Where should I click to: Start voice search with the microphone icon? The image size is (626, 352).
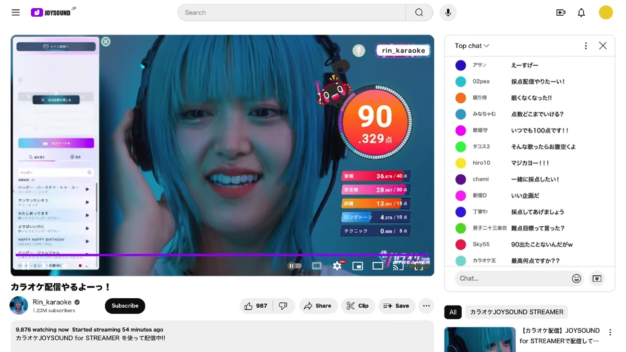click(x=448, y=13)
